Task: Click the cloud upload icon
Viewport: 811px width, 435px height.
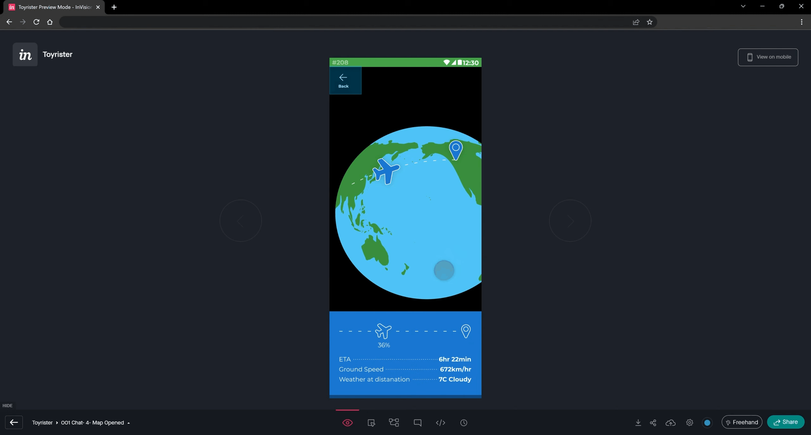Action: pos(671,423)
